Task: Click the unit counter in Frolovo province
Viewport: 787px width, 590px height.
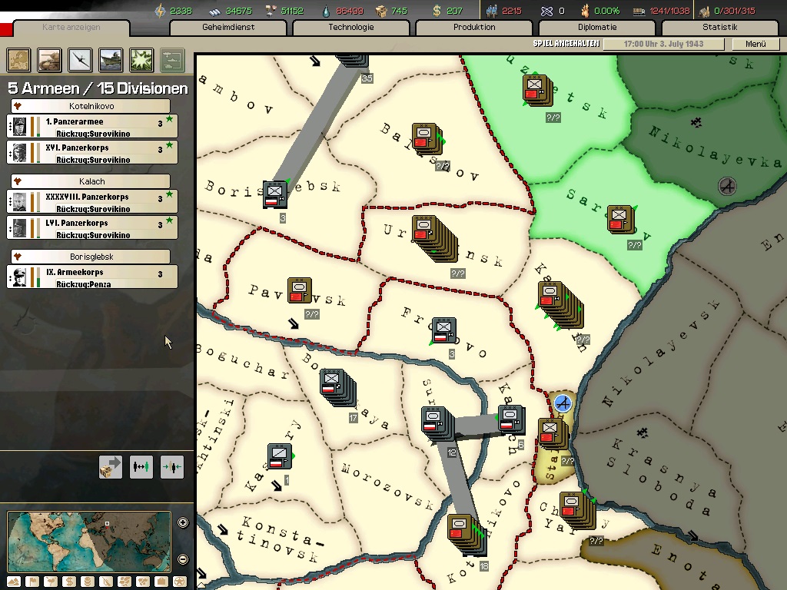Action: [x=443, y=330]
